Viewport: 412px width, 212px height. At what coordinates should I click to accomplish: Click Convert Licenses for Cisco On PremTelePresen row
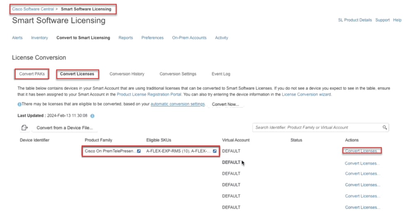(362, 151)
